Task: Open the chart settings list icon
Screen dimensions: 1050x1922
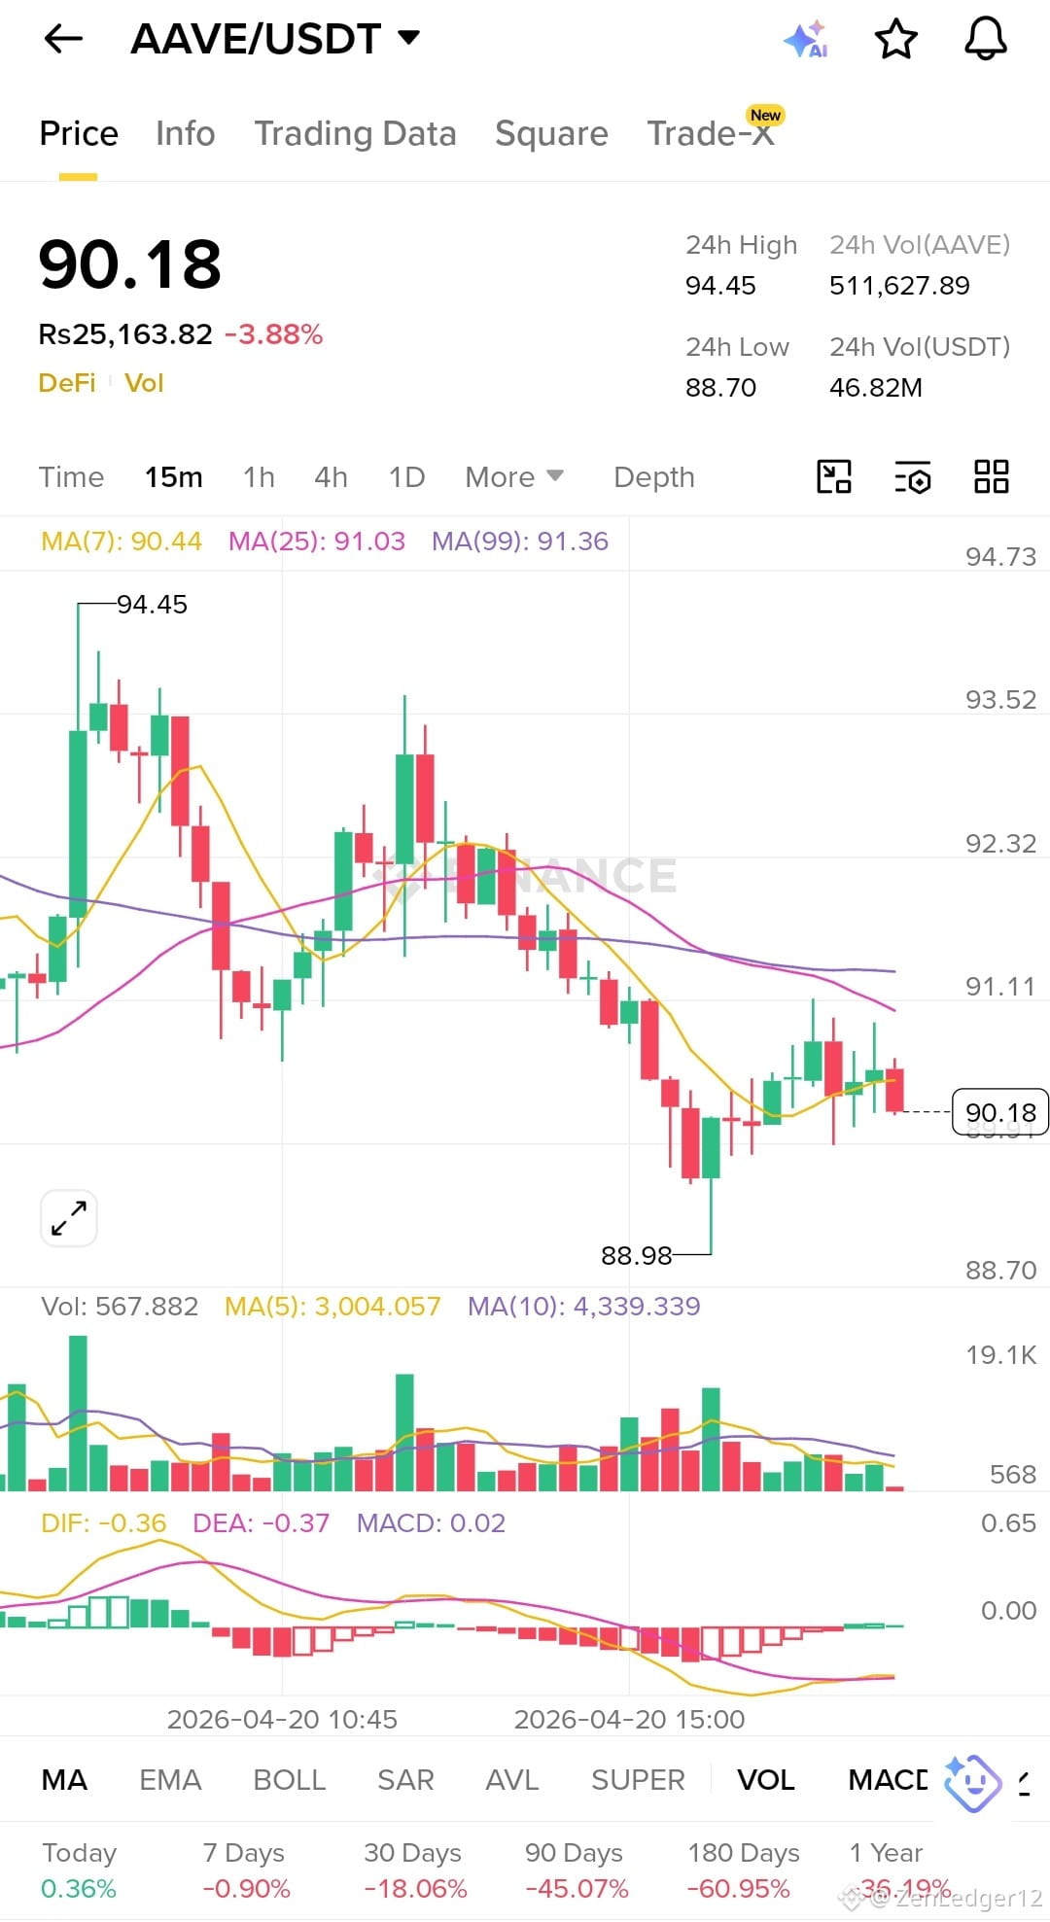Action: tap(912, 476)
